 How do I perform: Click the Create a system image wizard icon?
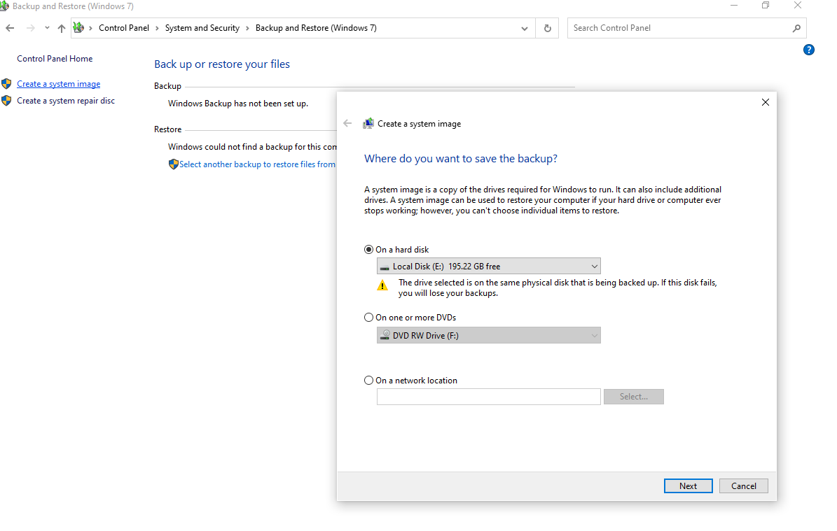pos(368,124)
